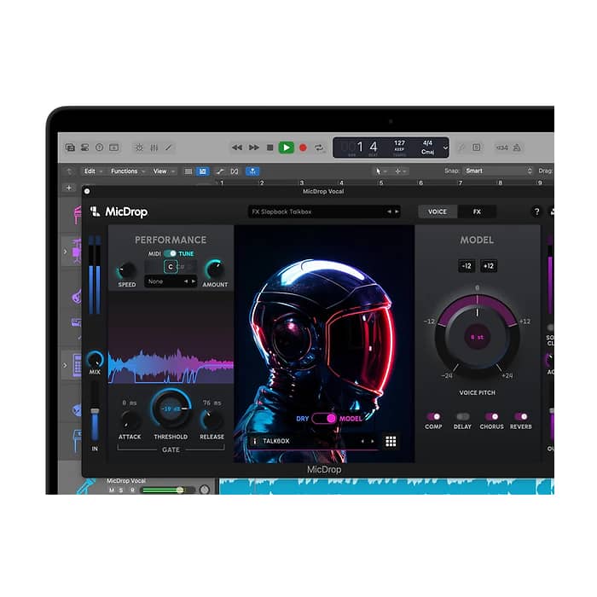597x597 pixels.
Task: Toggle the Metronome icon
Action: click(x=517, y=148)
